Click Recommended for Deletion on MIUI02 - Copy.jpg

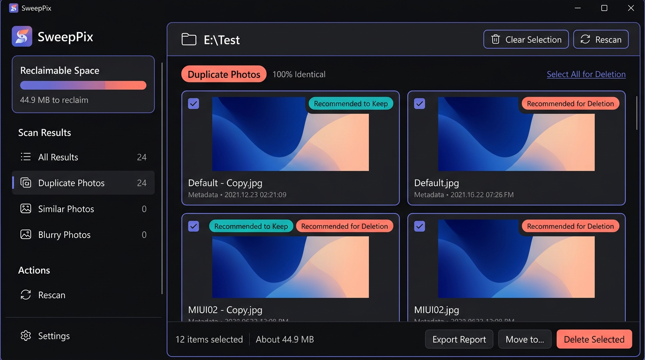[x=344, y=226]
